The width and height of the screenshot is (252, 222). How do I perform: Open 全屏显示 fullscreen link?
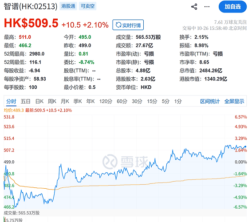(234, 101)
